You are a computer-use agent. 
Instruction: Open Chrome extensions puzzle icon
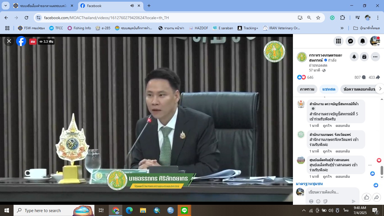pyautogui.click(x=342, y=17)
